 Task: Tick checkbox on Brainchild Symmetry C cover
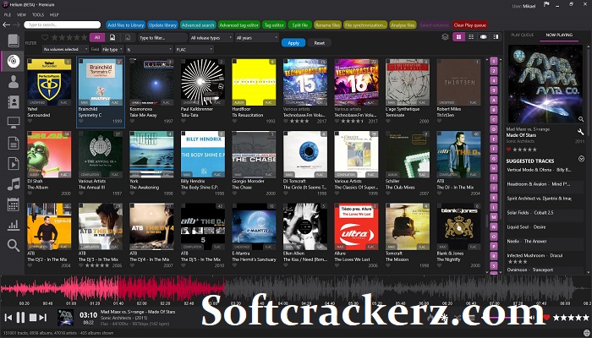tap(80, 62)
